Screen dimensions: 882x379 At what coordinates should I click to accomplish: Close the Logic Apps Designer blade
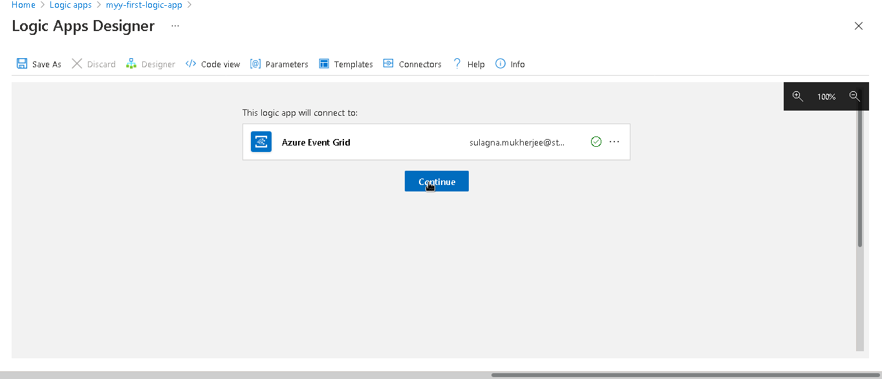click(859, 26)
